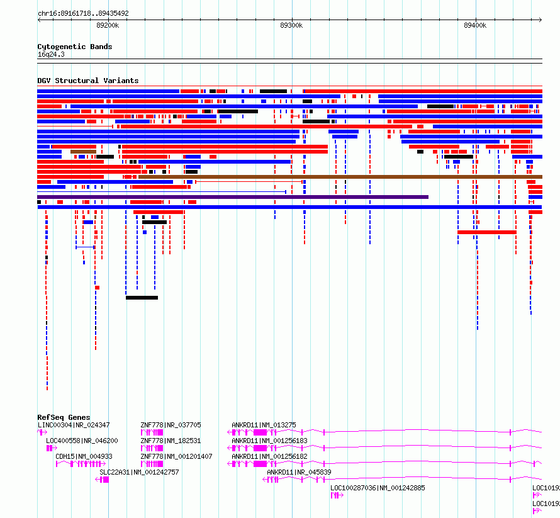Viewport: 560px width, 518px height.
Task: Click the isolated black variant bar at bottom
Action: 142,298
